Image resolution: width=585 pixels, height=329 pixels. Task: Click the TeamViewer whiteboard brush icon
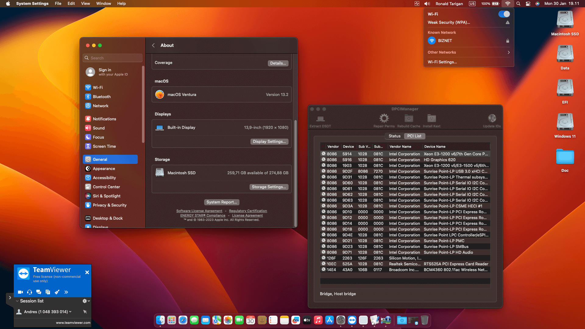(x=57, y=292)
